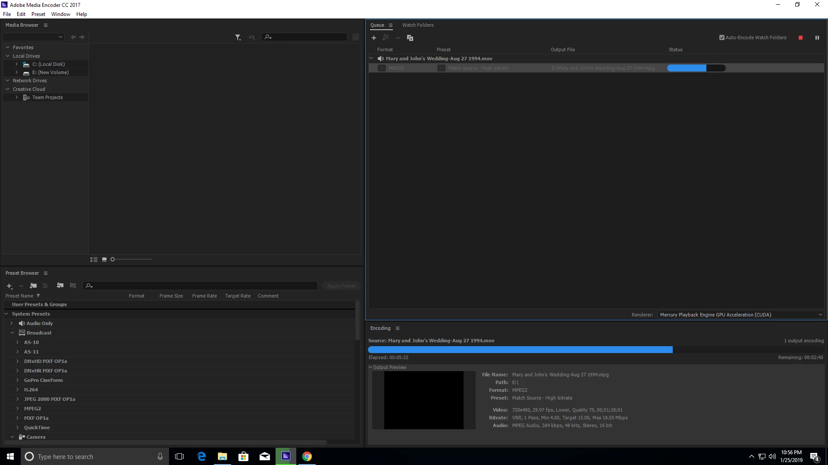Toggle Auto-Encode Watch Folders checkbox
Screen dimensions: 828x465
(x=722, y=37)
